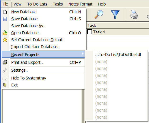
Task: Click the blank page New Database icon
Action: pyautogui.click(x=5, y=12)
